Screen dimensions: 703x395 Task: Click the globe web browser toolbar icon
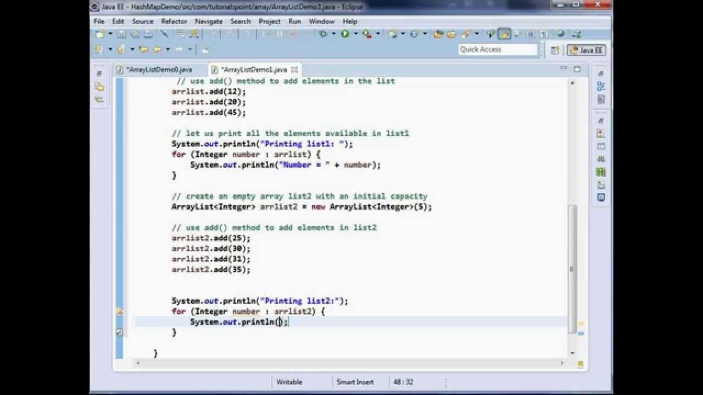tap(560, 34)
